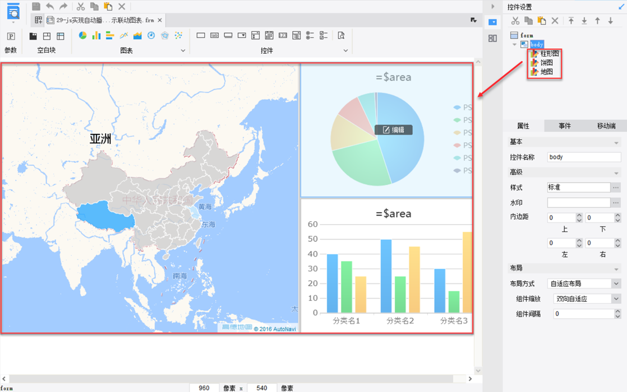Collapse the body node in widget tree

(x=515, y=44)
